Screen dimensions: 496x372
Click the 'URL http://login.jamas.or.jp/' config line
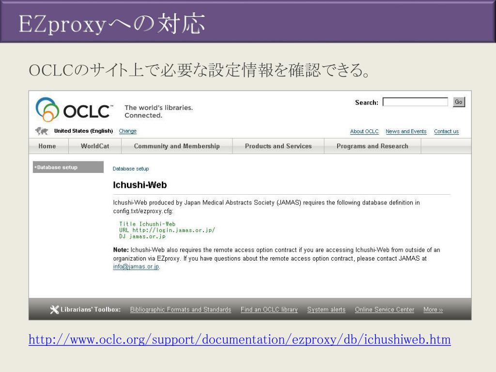click(167, 230)
